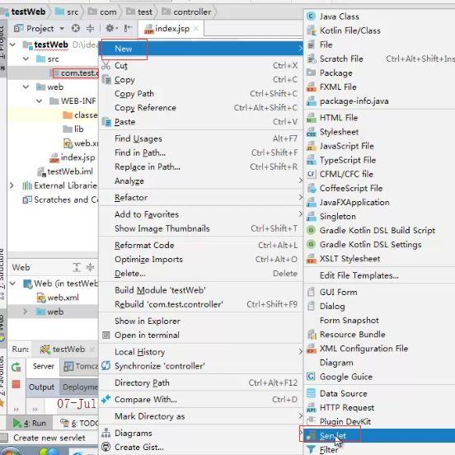
Task: Click the Project tool window settings gear
Action: (x=110, y=28)
